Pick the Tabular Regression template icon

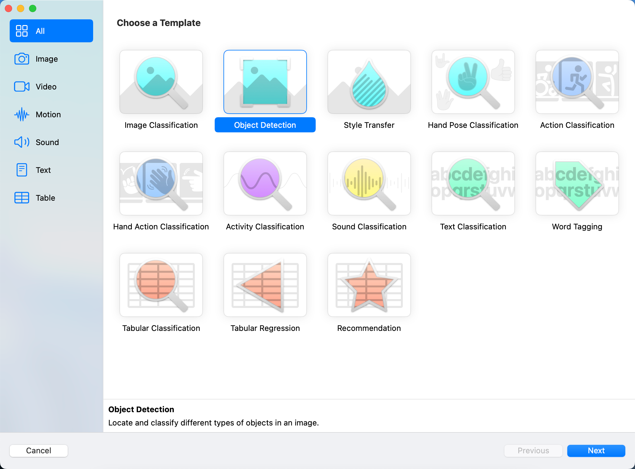[265, 285]
